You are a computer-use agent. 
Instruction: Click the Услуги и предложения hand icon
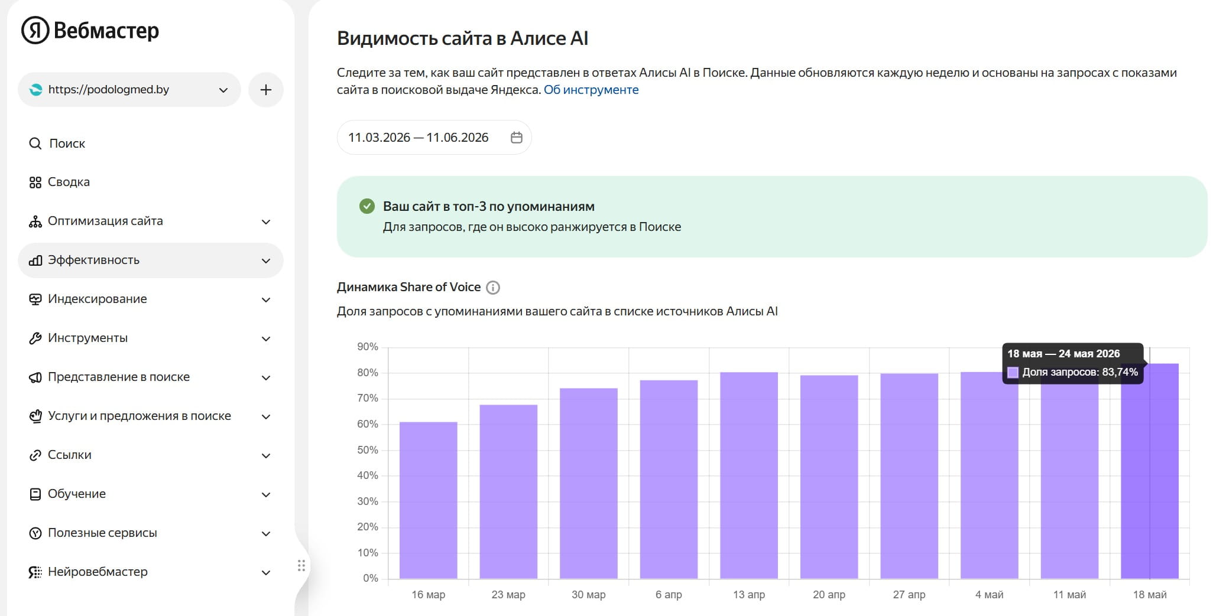[x=35, y=416]
